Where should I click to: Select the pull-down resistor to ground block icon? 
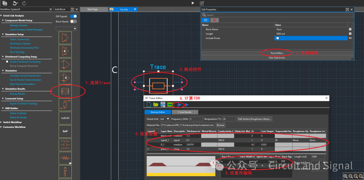pyautogui.click(x=65, y=172)
